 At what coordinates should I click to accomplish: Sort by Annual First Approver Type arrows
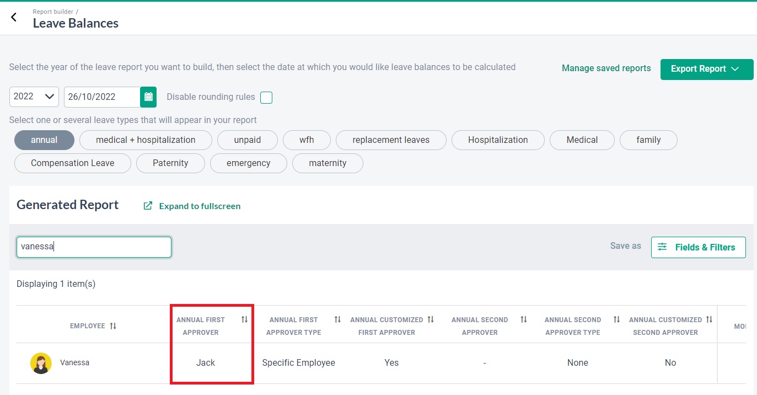[337, 319]
